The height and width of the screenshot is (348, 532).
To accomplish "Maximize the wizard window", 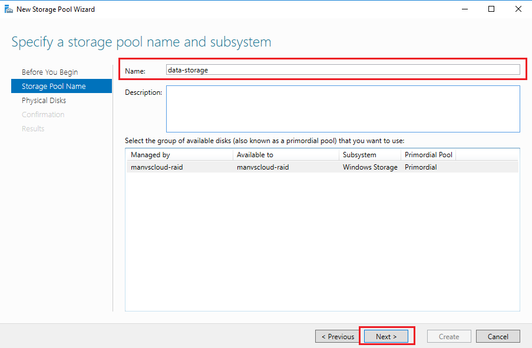I will coord(491,9).
